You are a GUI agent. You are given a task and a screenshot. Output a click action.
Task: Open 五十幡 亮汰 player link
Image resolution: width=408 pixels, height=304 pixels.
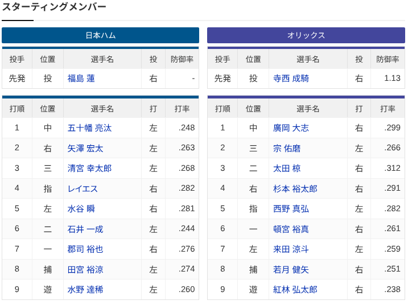point(89,128)
